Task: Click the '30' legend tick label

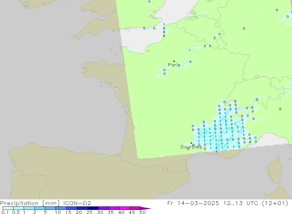Action: [x=100, y=212]
